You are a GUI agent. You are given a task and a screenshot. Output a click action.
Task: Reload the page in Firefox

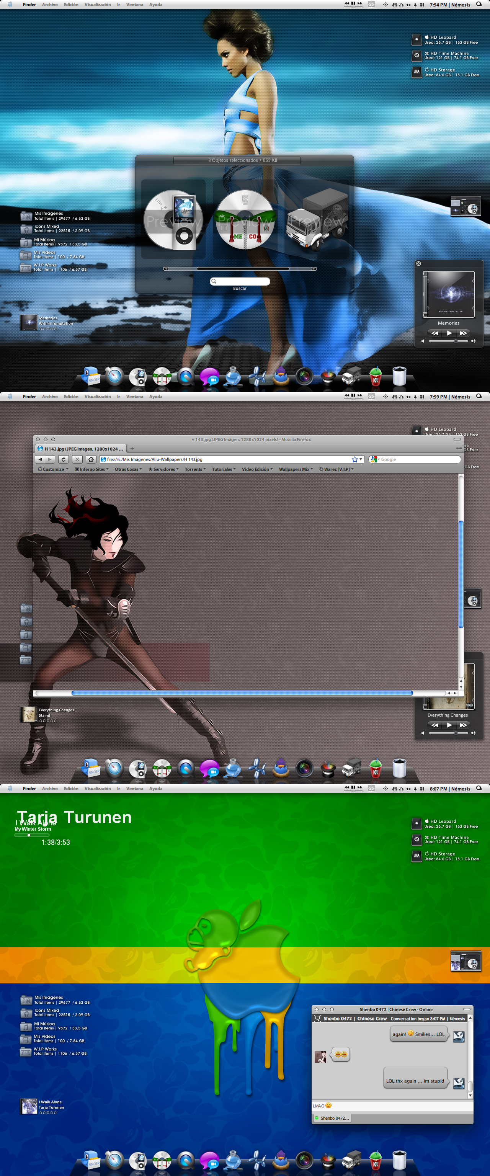pos(64,459)
